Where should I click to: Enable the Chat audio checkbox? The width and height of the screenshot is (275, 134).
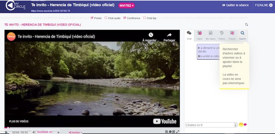click(106, 18)
